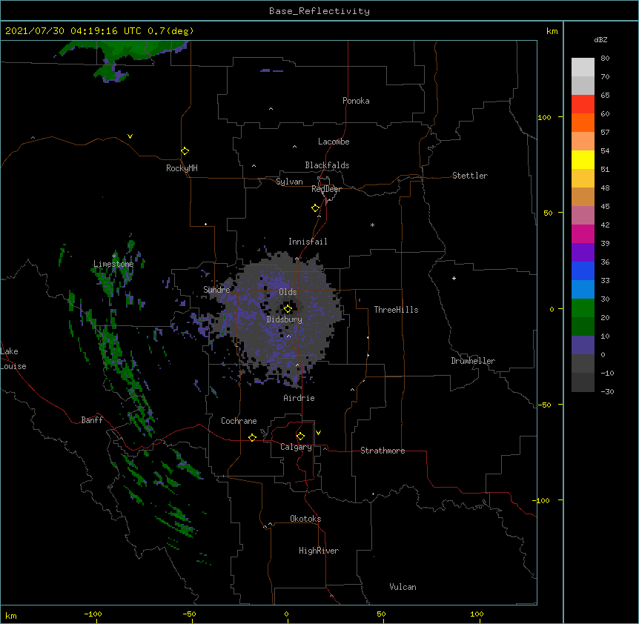Pick the orange 57-60 dBZ legend swatch
Viewport: 639px width, 624px height.
583,122
